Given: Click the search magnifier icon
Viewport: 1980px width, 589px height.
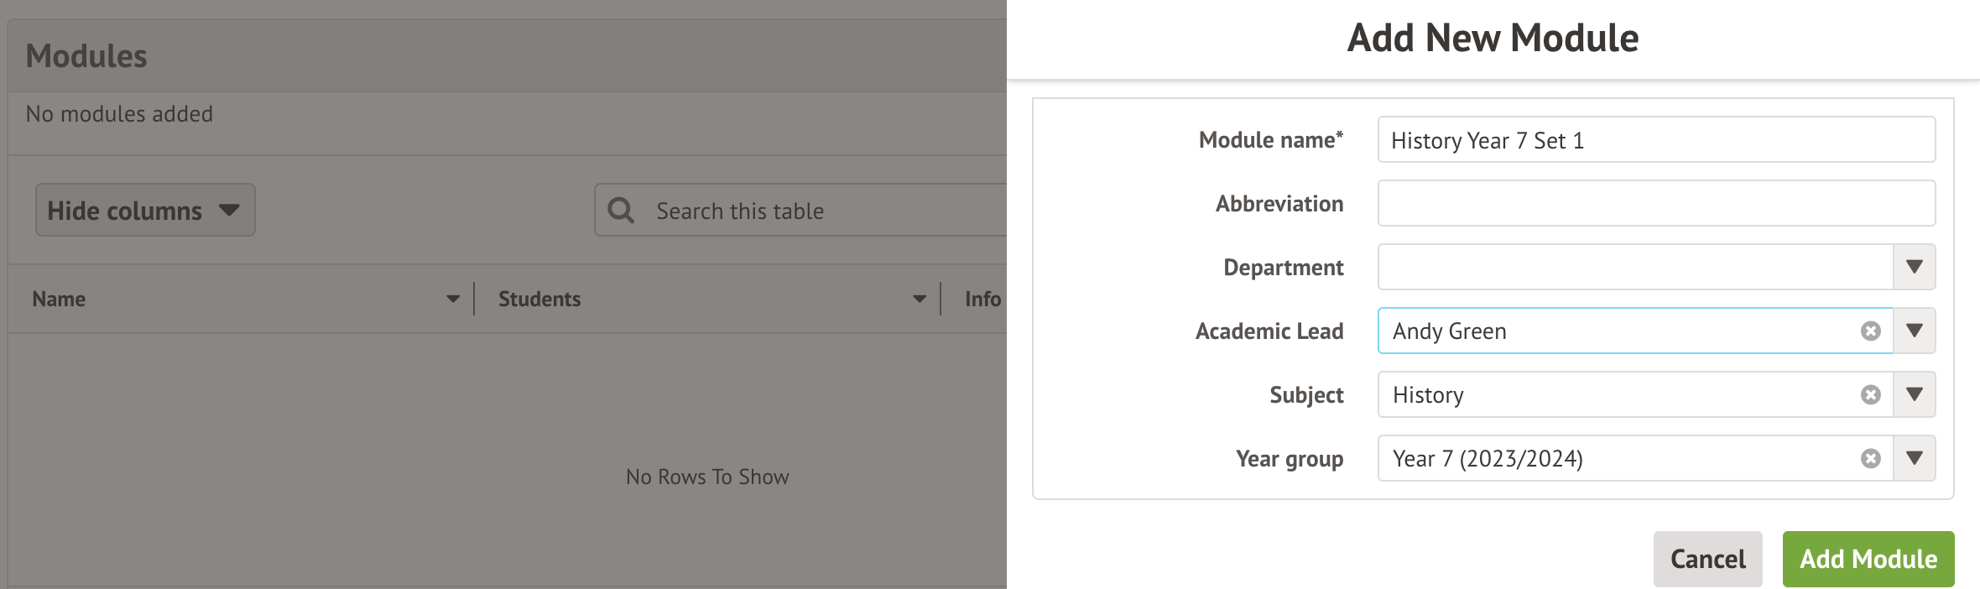Looking at the screenshot, I should point(621,211).
